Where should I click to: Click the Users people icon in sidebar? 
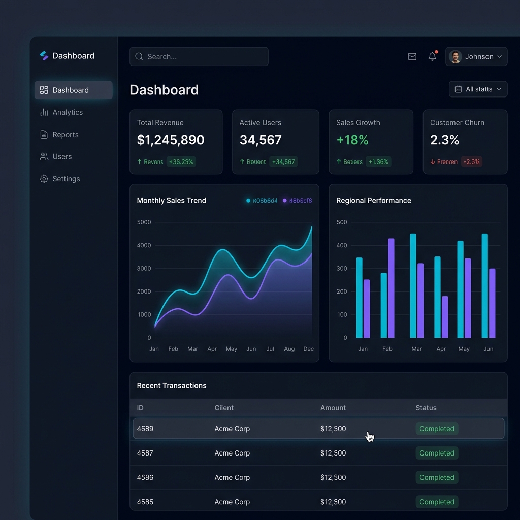43,156
